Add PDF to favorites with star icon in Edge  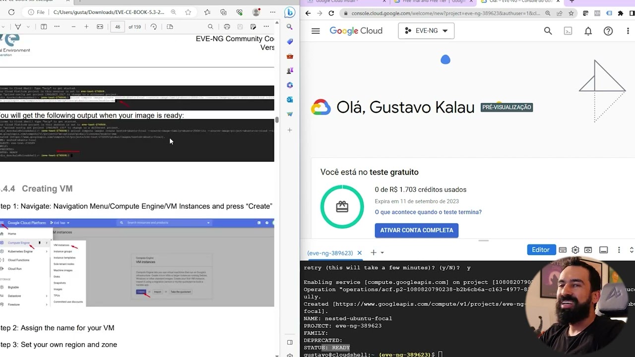[x=188, y=12]
